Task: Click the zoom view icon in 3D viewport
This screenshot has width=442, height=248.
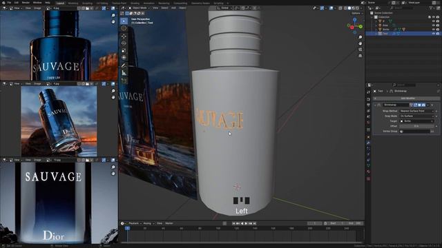Action: (361, 37)
